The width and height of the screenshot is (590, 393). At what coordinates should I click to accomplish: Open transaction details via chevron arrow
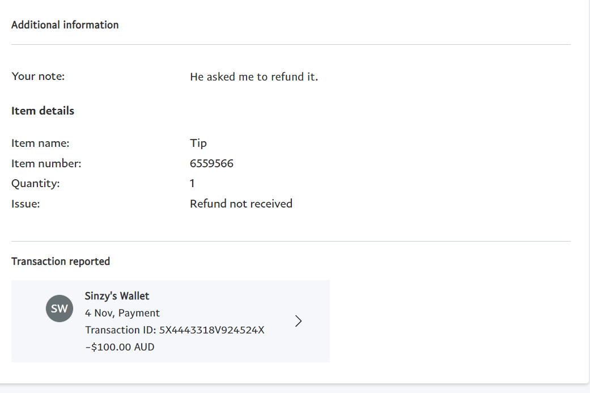[298, 321]
